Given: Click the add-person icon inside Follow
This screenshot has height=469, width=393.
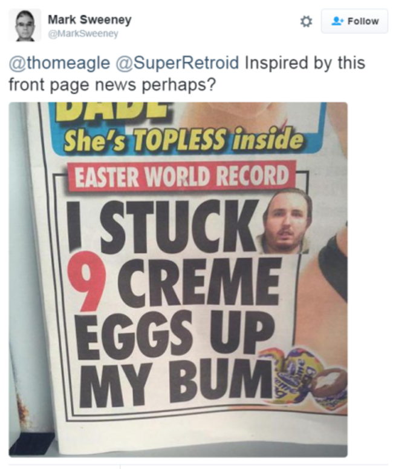Looking at the screenshot, I should (338, 21).
